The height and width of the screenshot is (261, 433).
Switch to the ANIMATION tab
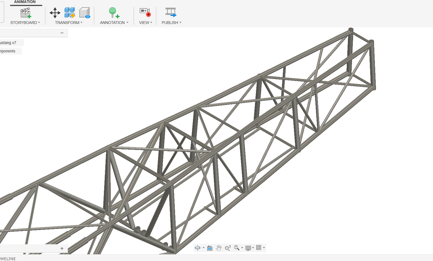click(x=25, y=2)
